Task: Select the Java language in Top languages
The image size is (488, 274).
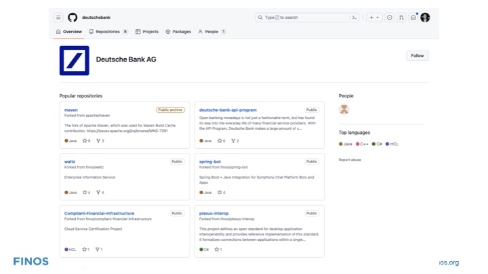Action: click(346, 144)
